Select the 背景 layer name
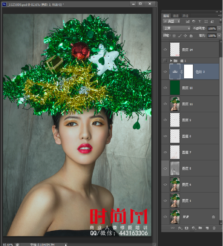Screen dimensions: 223x246 (x=186, y=217)
